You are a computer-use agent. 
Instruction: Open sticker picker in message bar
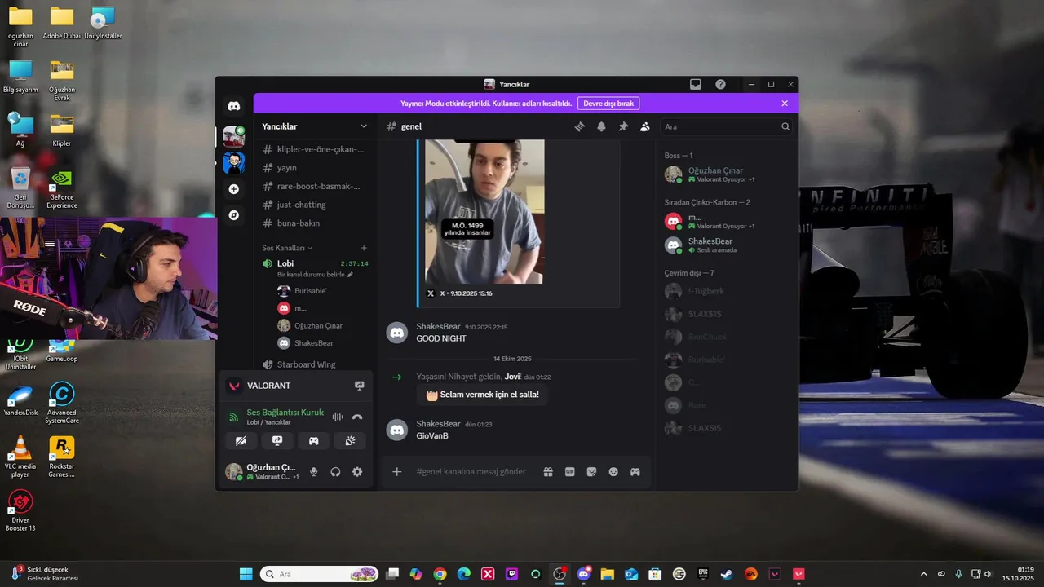point(591,471)
